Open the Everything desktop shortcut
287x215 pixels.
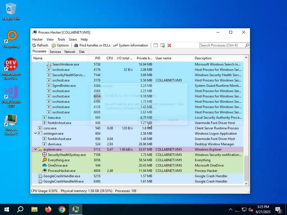point(11,39)
